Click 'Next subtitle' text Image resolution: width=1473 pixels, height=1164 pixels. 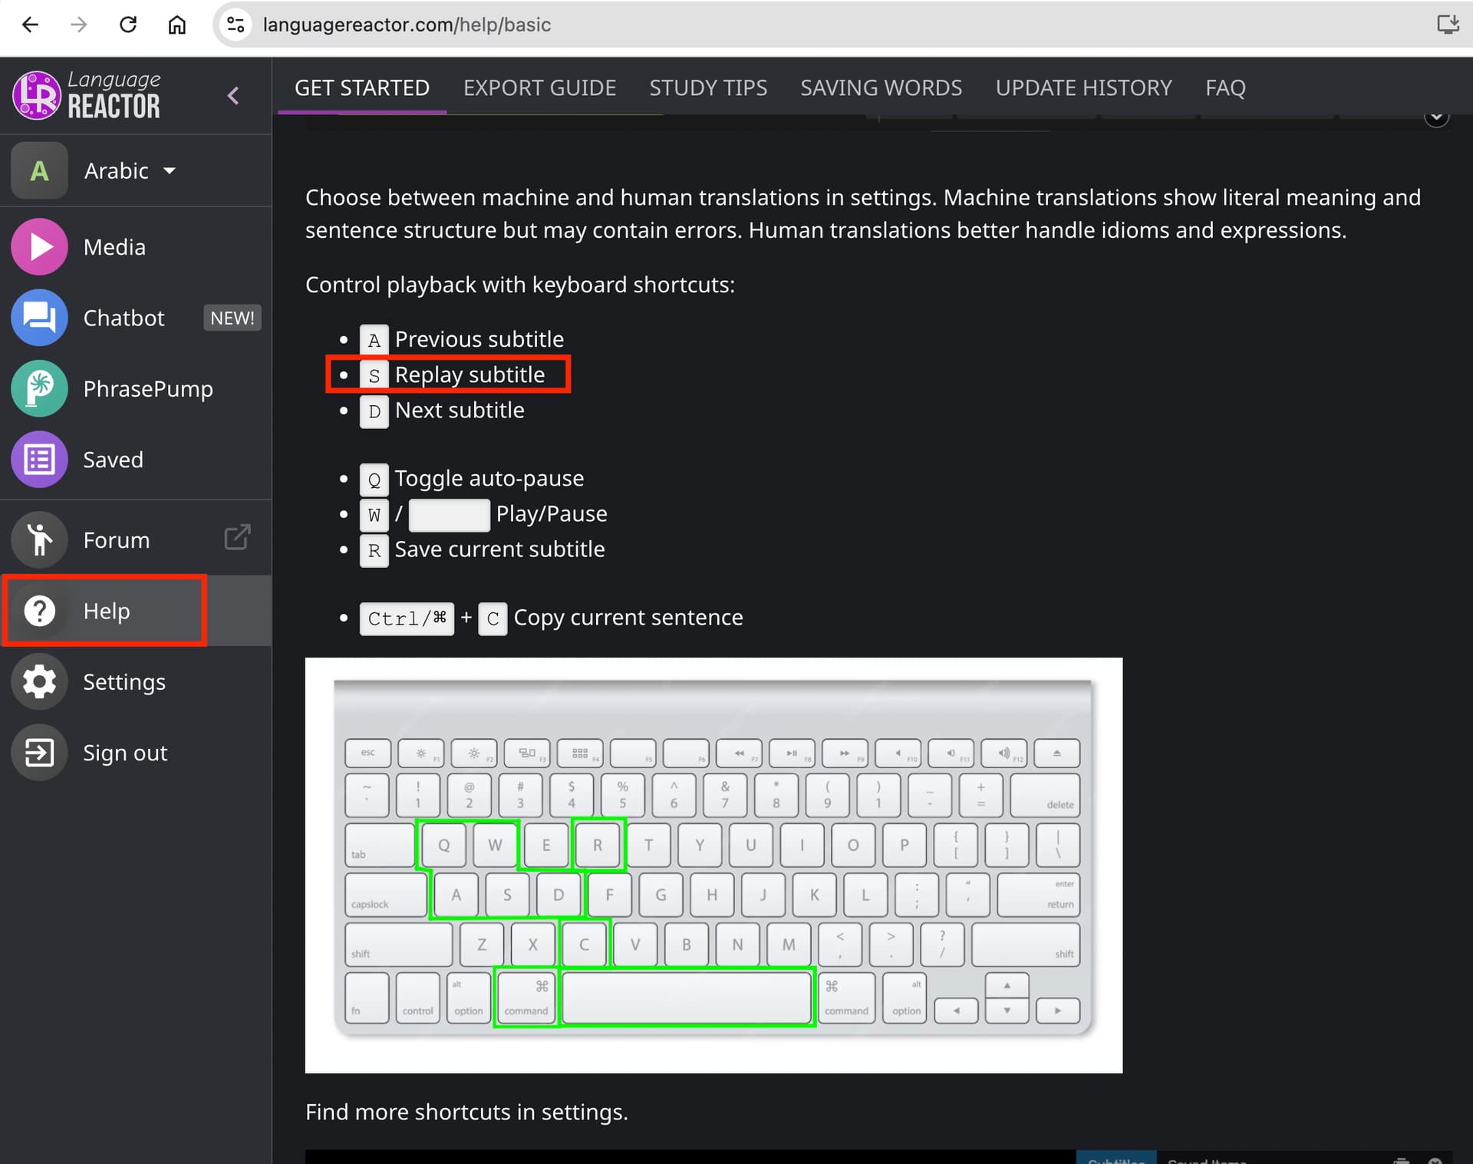pos(460,410)
